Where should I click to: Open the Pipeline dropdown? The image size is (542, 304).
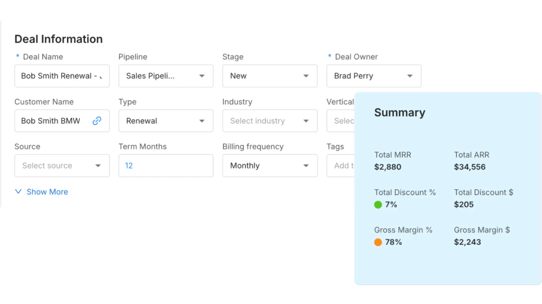(x=166, y=76)
